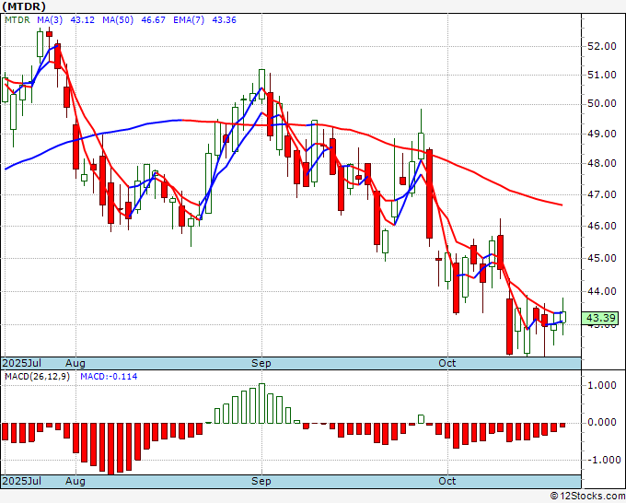
Task: Click the EMA(7) value 43.36
Action: pos(225,20)
